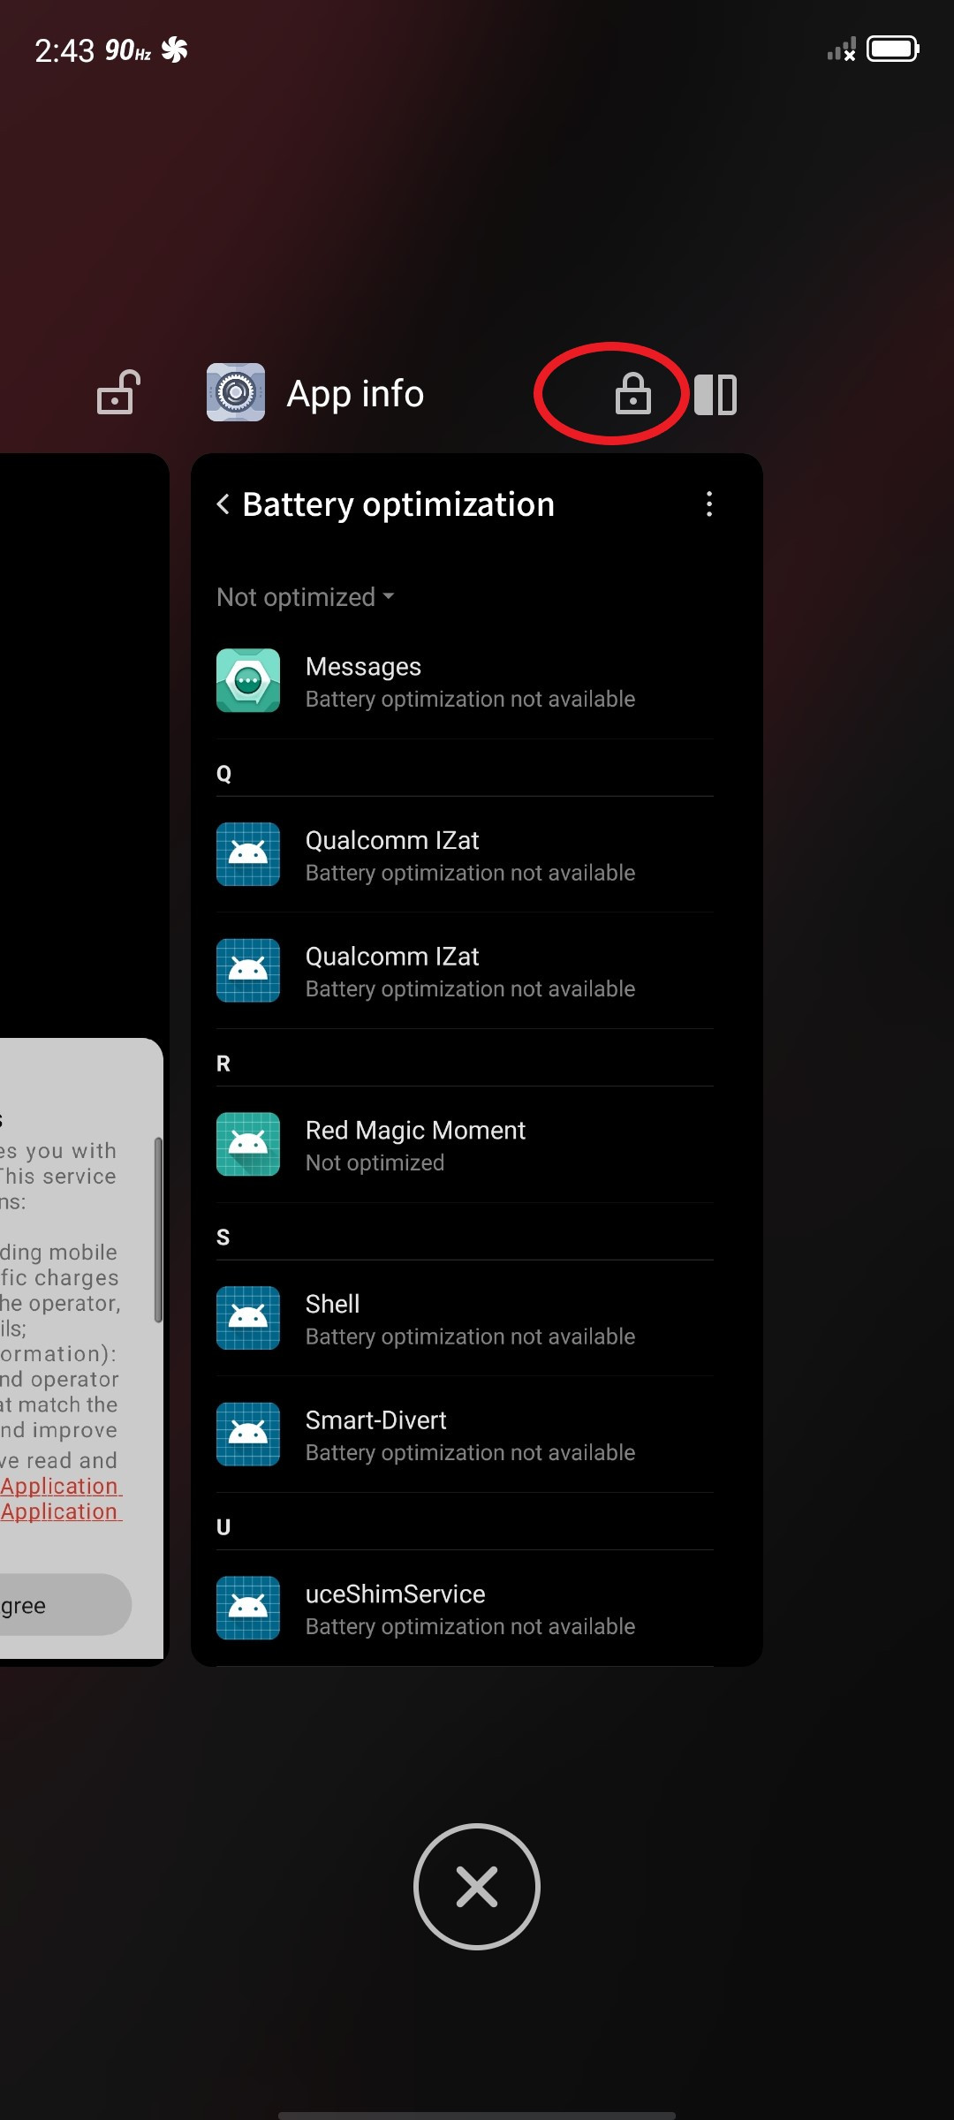
Task: Tap the first Qualcomm IZat android icon
Action: (x=248, y=854)
